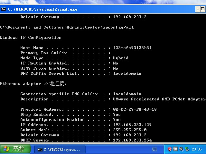Click the 'Autoconfiguration Enabled' line
This screenshot has height=154, width=206.
pyautogui.click(x=70, y=120)
